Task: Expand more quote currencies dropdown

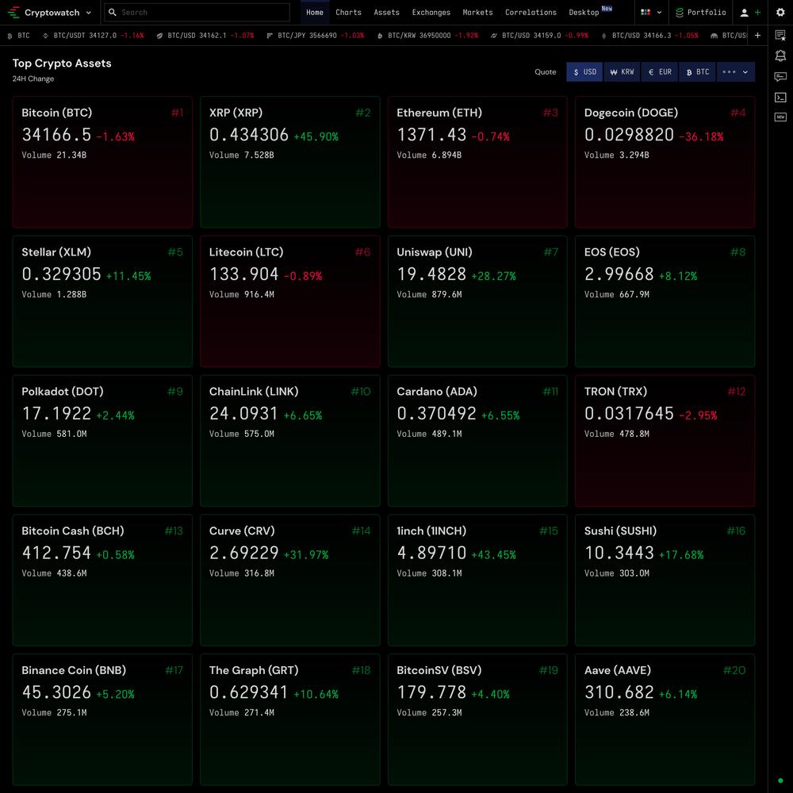Action: [x=735, y=72]
